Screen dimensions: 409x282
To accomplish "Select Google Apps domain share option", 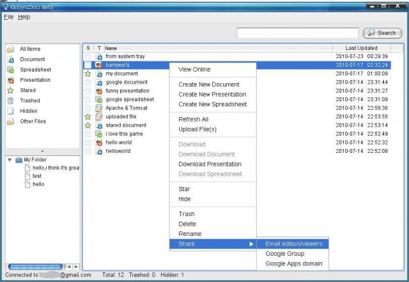I will pos(293,263).
